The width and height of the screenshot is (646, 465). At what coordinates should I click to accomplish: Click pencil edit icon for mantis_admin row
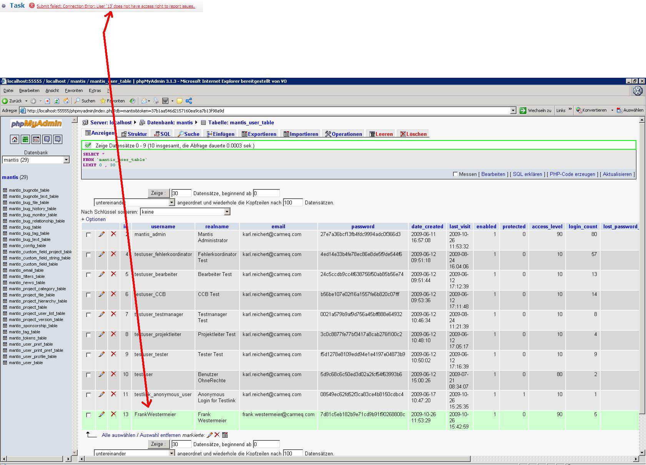coord(102,234)
